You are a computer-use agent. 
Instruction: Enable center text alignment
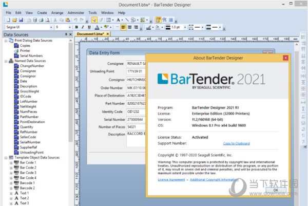pyautogui.click(x=130, y=27)
